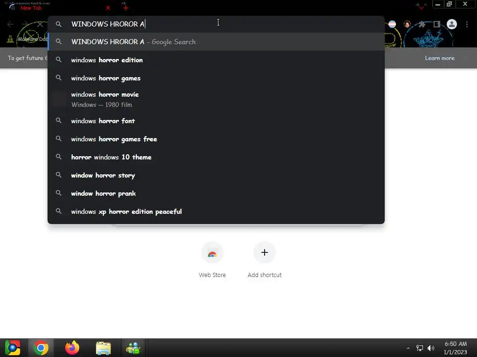Dismiss the infobar with its X
This screenshot has height=357, width=477.
pos(466,58)
